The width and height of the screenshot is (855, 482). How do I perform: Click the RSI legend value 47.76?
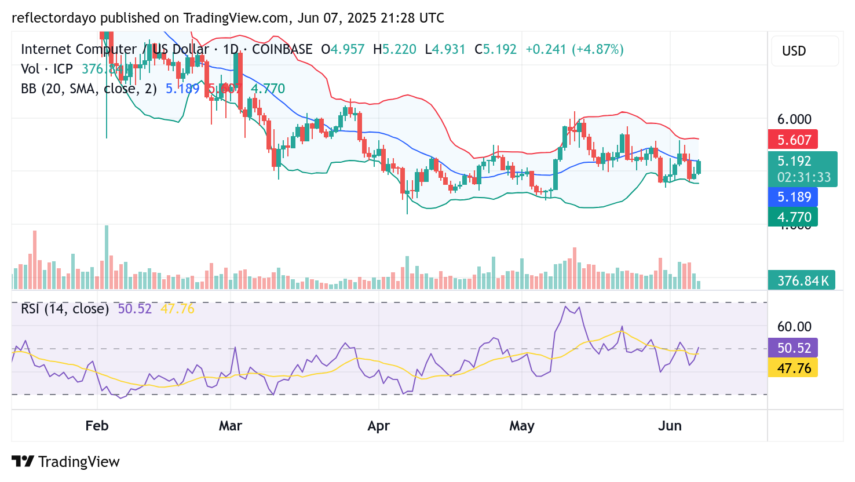click(x=177, y=309)
